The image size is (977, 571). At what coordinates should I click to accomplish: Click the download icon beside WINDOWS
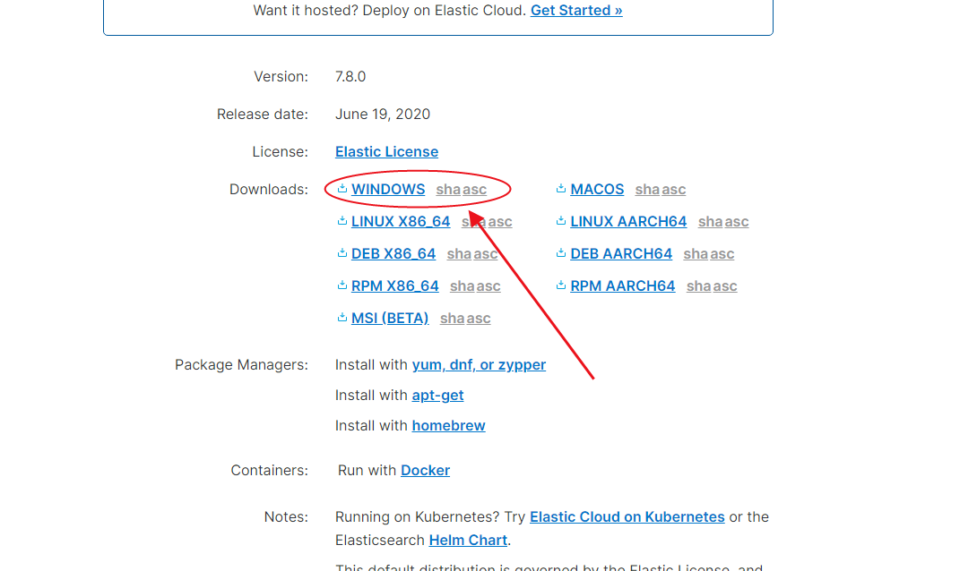click(342, 189)
